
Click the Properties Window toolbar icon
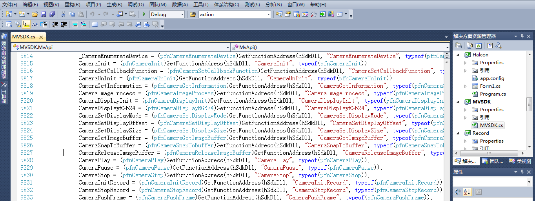pos(288,14)
